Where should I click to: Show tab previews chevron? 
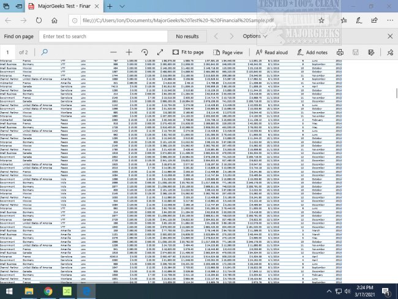coord(122,6)
